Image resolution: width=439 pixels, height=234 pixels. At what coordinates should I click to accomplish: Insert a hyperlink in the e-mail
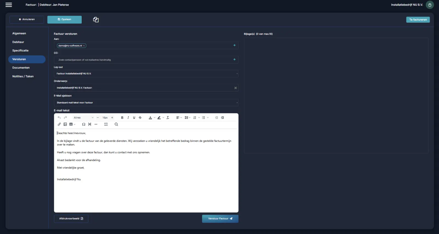pos(59,124)
